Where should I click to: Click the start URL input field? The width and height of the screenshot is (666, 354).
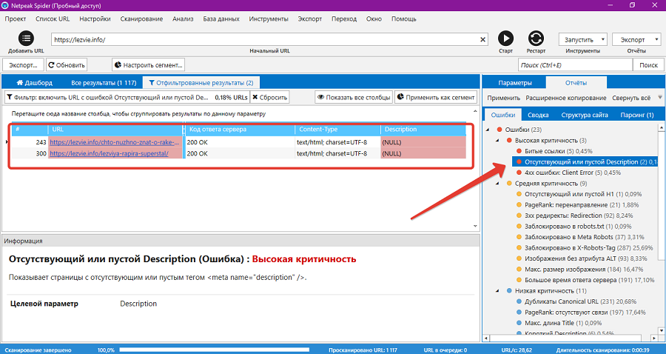266,39
